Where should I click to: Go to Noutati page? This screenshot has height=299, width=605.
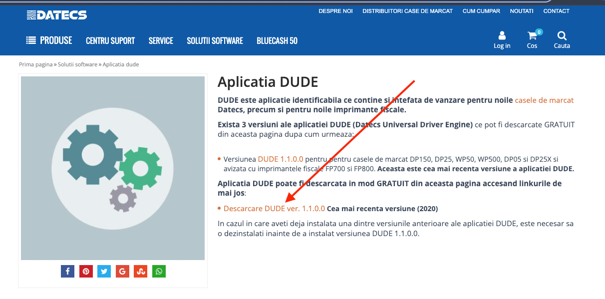522,11
